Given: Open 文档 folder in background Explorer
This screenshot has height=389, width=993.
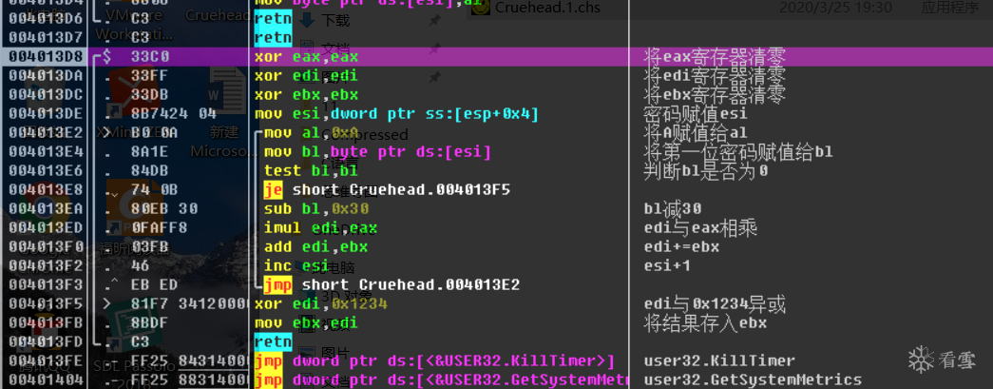Looking at the screenshot, I should click(x=335, y=49).
